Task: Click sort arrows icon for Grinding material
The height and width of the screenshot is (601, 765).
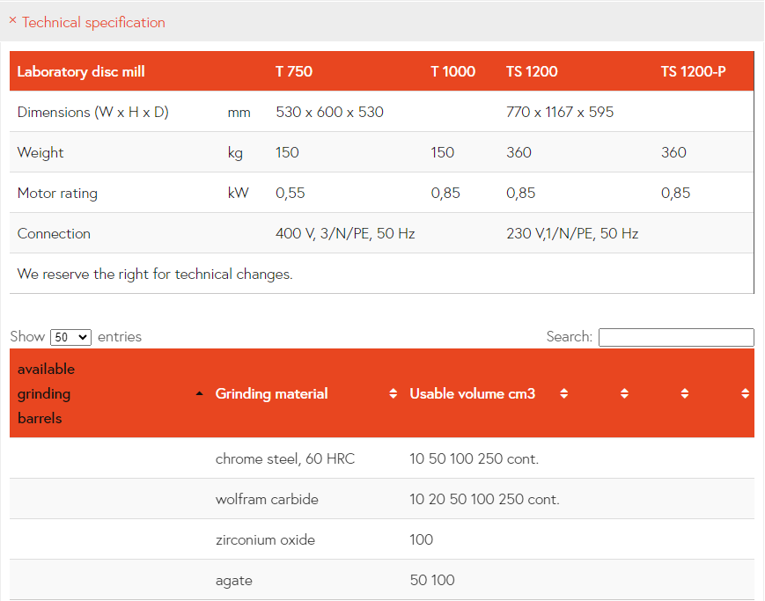Action: tap(394, 393)
